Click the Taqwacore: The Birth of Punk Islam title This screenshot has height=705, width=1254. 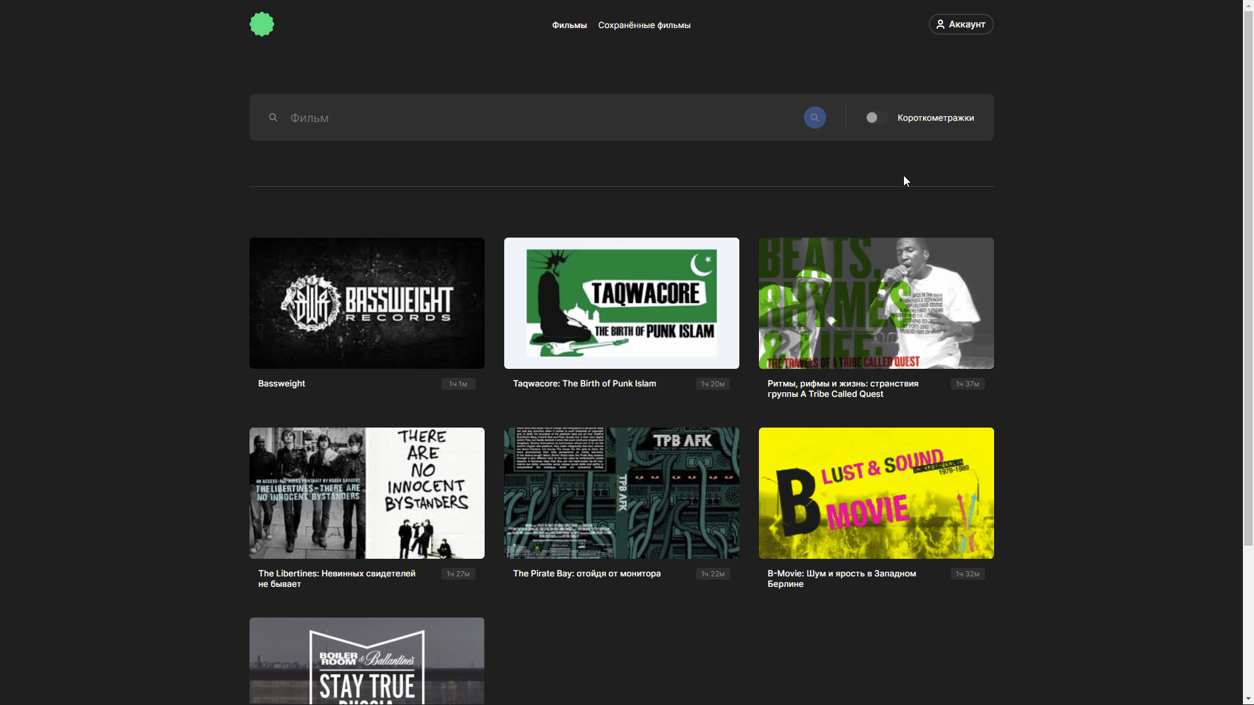click(x=584, y=383)
